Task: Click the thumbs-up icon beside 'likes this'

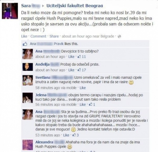Action: pos(25,44)
